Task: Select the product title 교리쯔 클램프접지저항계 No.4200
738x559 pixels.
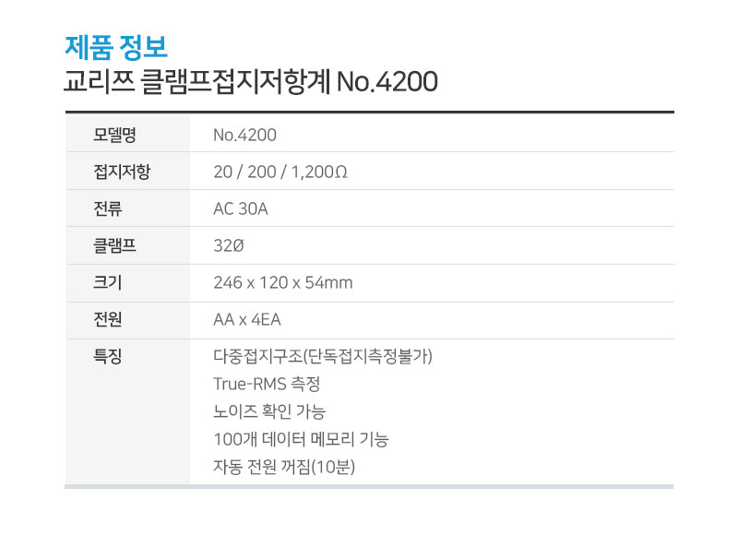Action: pos(251,81)
